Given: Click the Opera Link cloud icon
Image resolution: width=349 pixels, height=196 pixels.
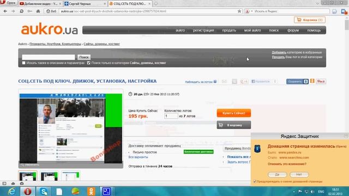Looking at the screenshot, I should (x=13, y=183).
